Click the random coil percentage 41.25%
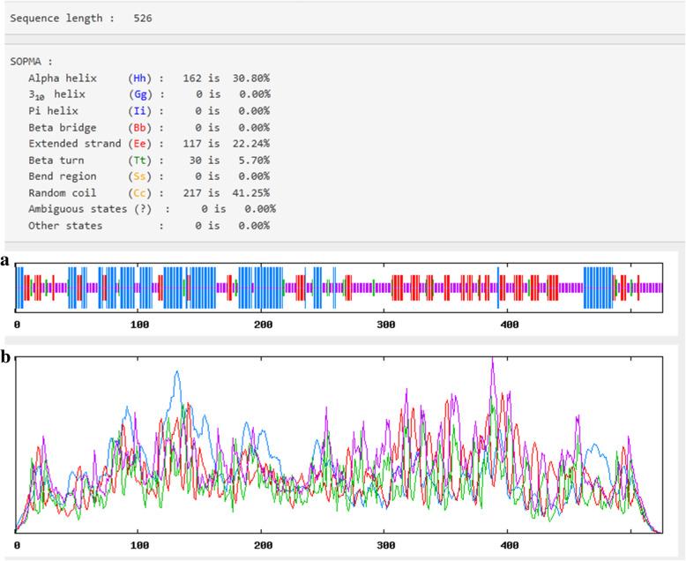 pos(251,193)
